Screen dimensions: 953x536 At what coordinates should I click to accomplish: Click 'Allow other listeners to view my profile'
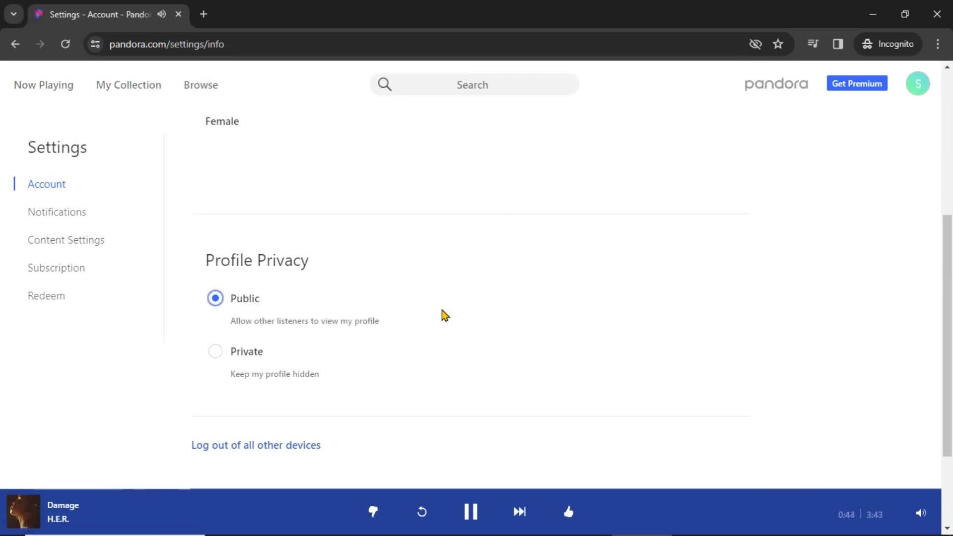[x=305, y=321]
